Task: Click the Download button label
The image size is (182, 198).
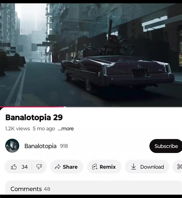Action: click(152, 167)
